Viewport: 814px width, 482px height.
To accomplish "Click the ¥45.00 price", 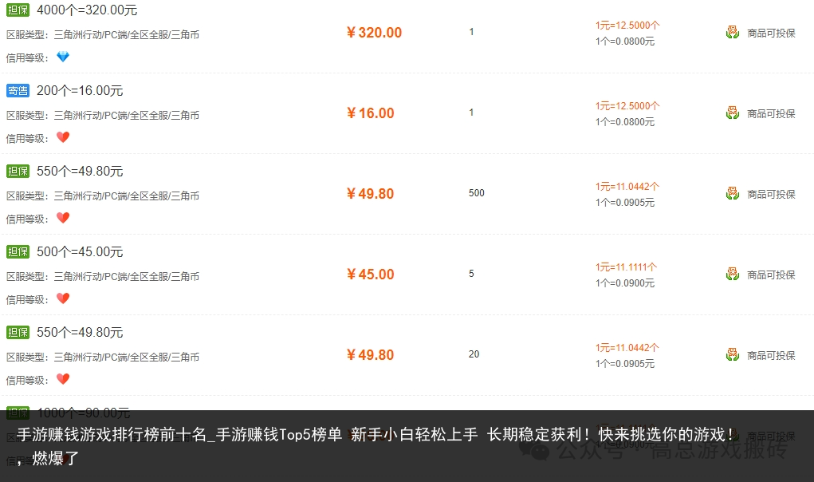I will pos(371,275).
